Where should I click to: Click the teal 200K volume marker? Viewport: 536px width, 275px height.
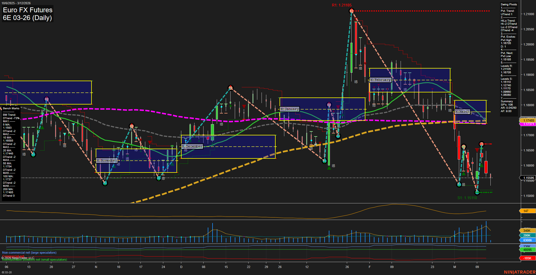pos(527,235)
